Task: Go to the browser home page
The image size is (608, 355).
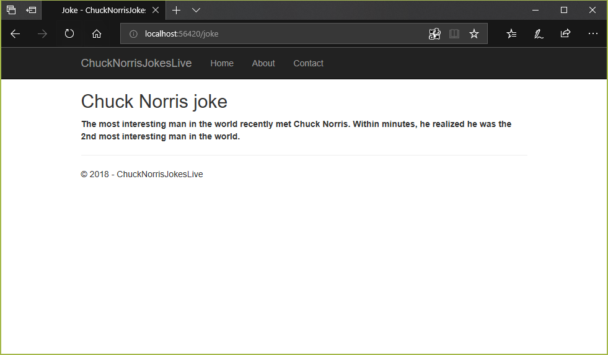Action: pos(97,34)
